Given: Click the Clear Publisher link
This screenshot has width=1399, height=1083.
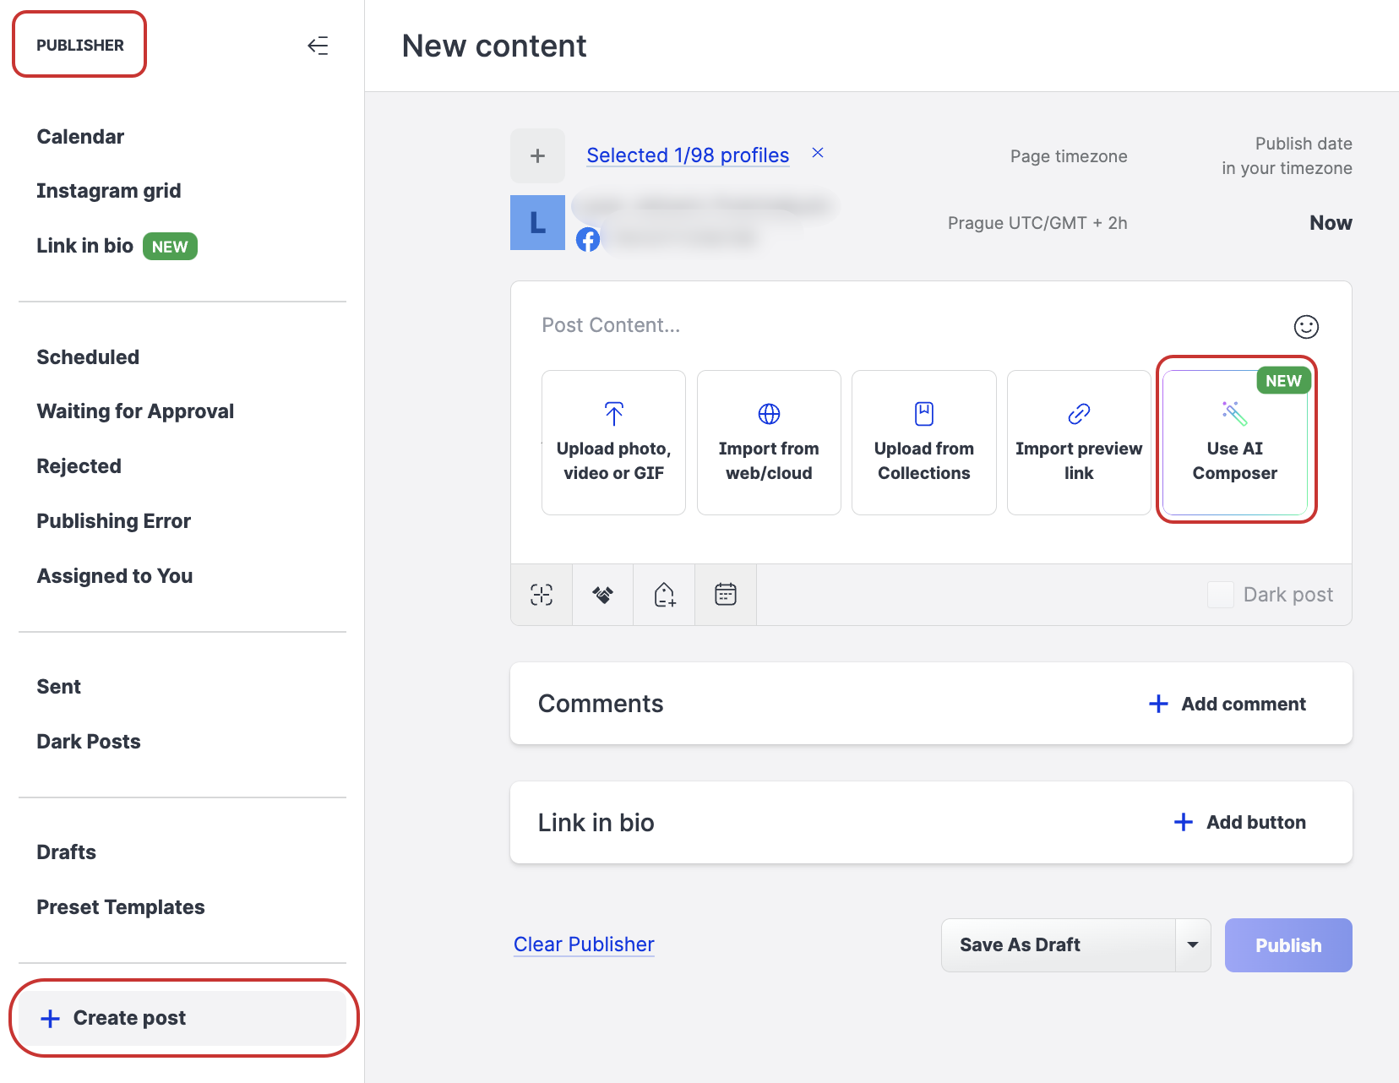Looking at the screenshot, I should point(584,944).
